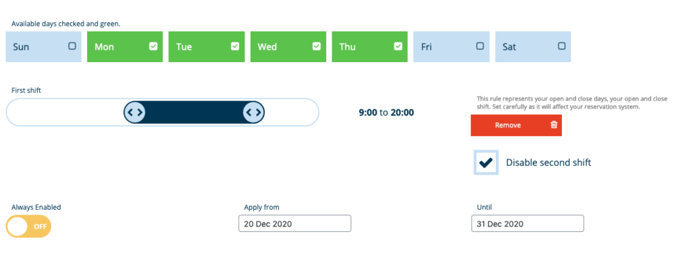The height and width of the screenshot is (257, 690).
Task: Click the trash icon on Remove button
Action: [x=554, y=125]
